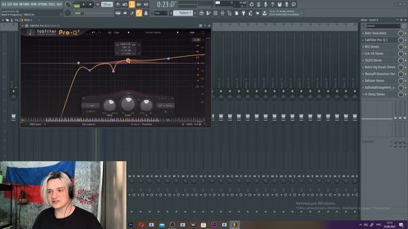Select the pink band node in EQ
Image resolution: width=408 pixels, height=229 pixels.
[113, 71]
